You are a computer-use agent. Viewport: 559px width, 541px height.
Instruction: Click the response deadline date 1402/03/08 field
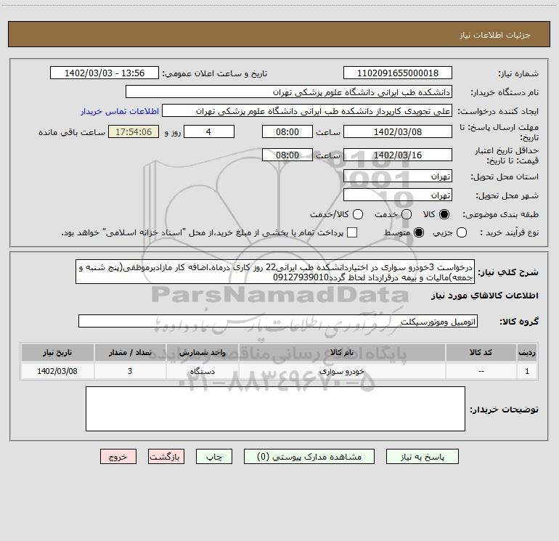click(398, 131)
